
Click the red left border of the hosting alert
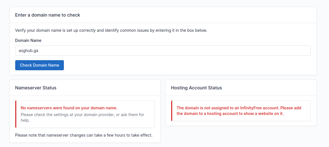tap(172, 111)
